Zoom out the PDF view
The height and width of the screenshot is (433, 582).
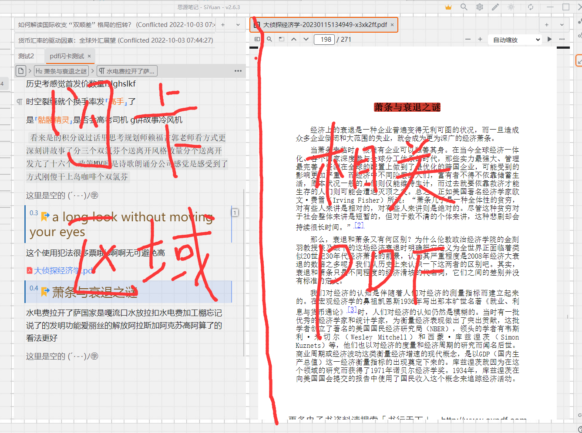(x=468, y=39)
